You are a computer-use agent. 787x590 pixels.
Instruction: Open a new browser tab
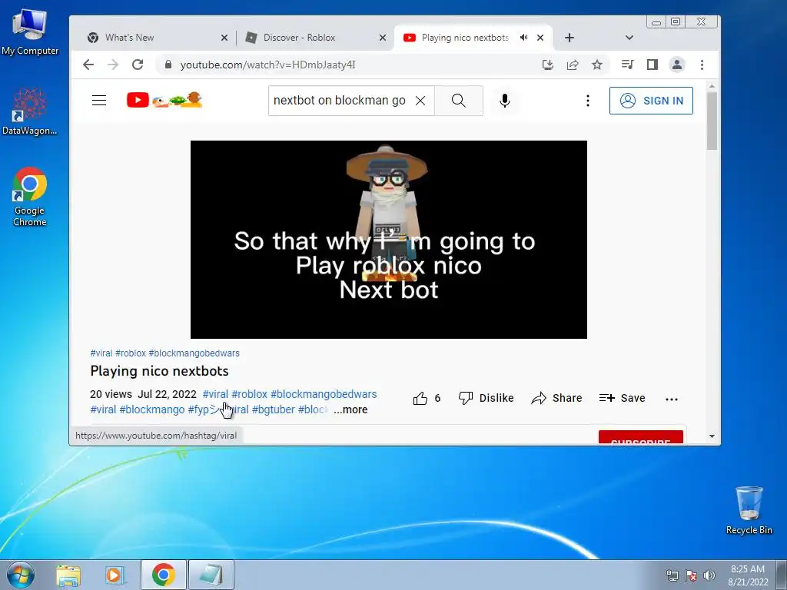569,38
